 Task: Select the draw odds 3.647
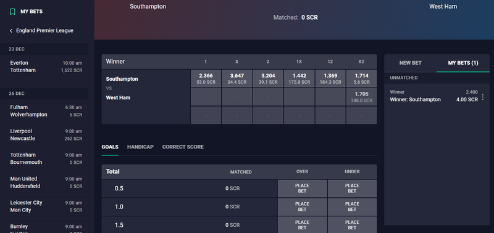pyautogui.click(x=237, y=79)
